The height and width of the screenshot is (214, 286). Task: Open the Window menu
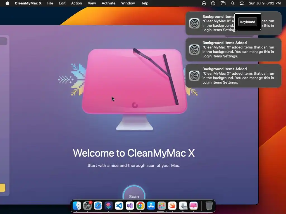[x=128, y=3]
